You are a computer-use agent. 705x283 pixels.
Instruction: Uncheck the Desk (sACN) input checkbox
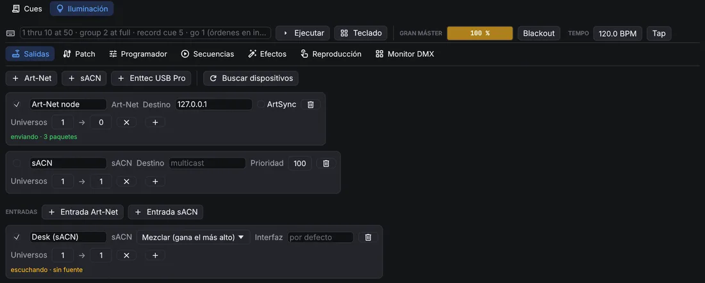(x=17, y=237)
